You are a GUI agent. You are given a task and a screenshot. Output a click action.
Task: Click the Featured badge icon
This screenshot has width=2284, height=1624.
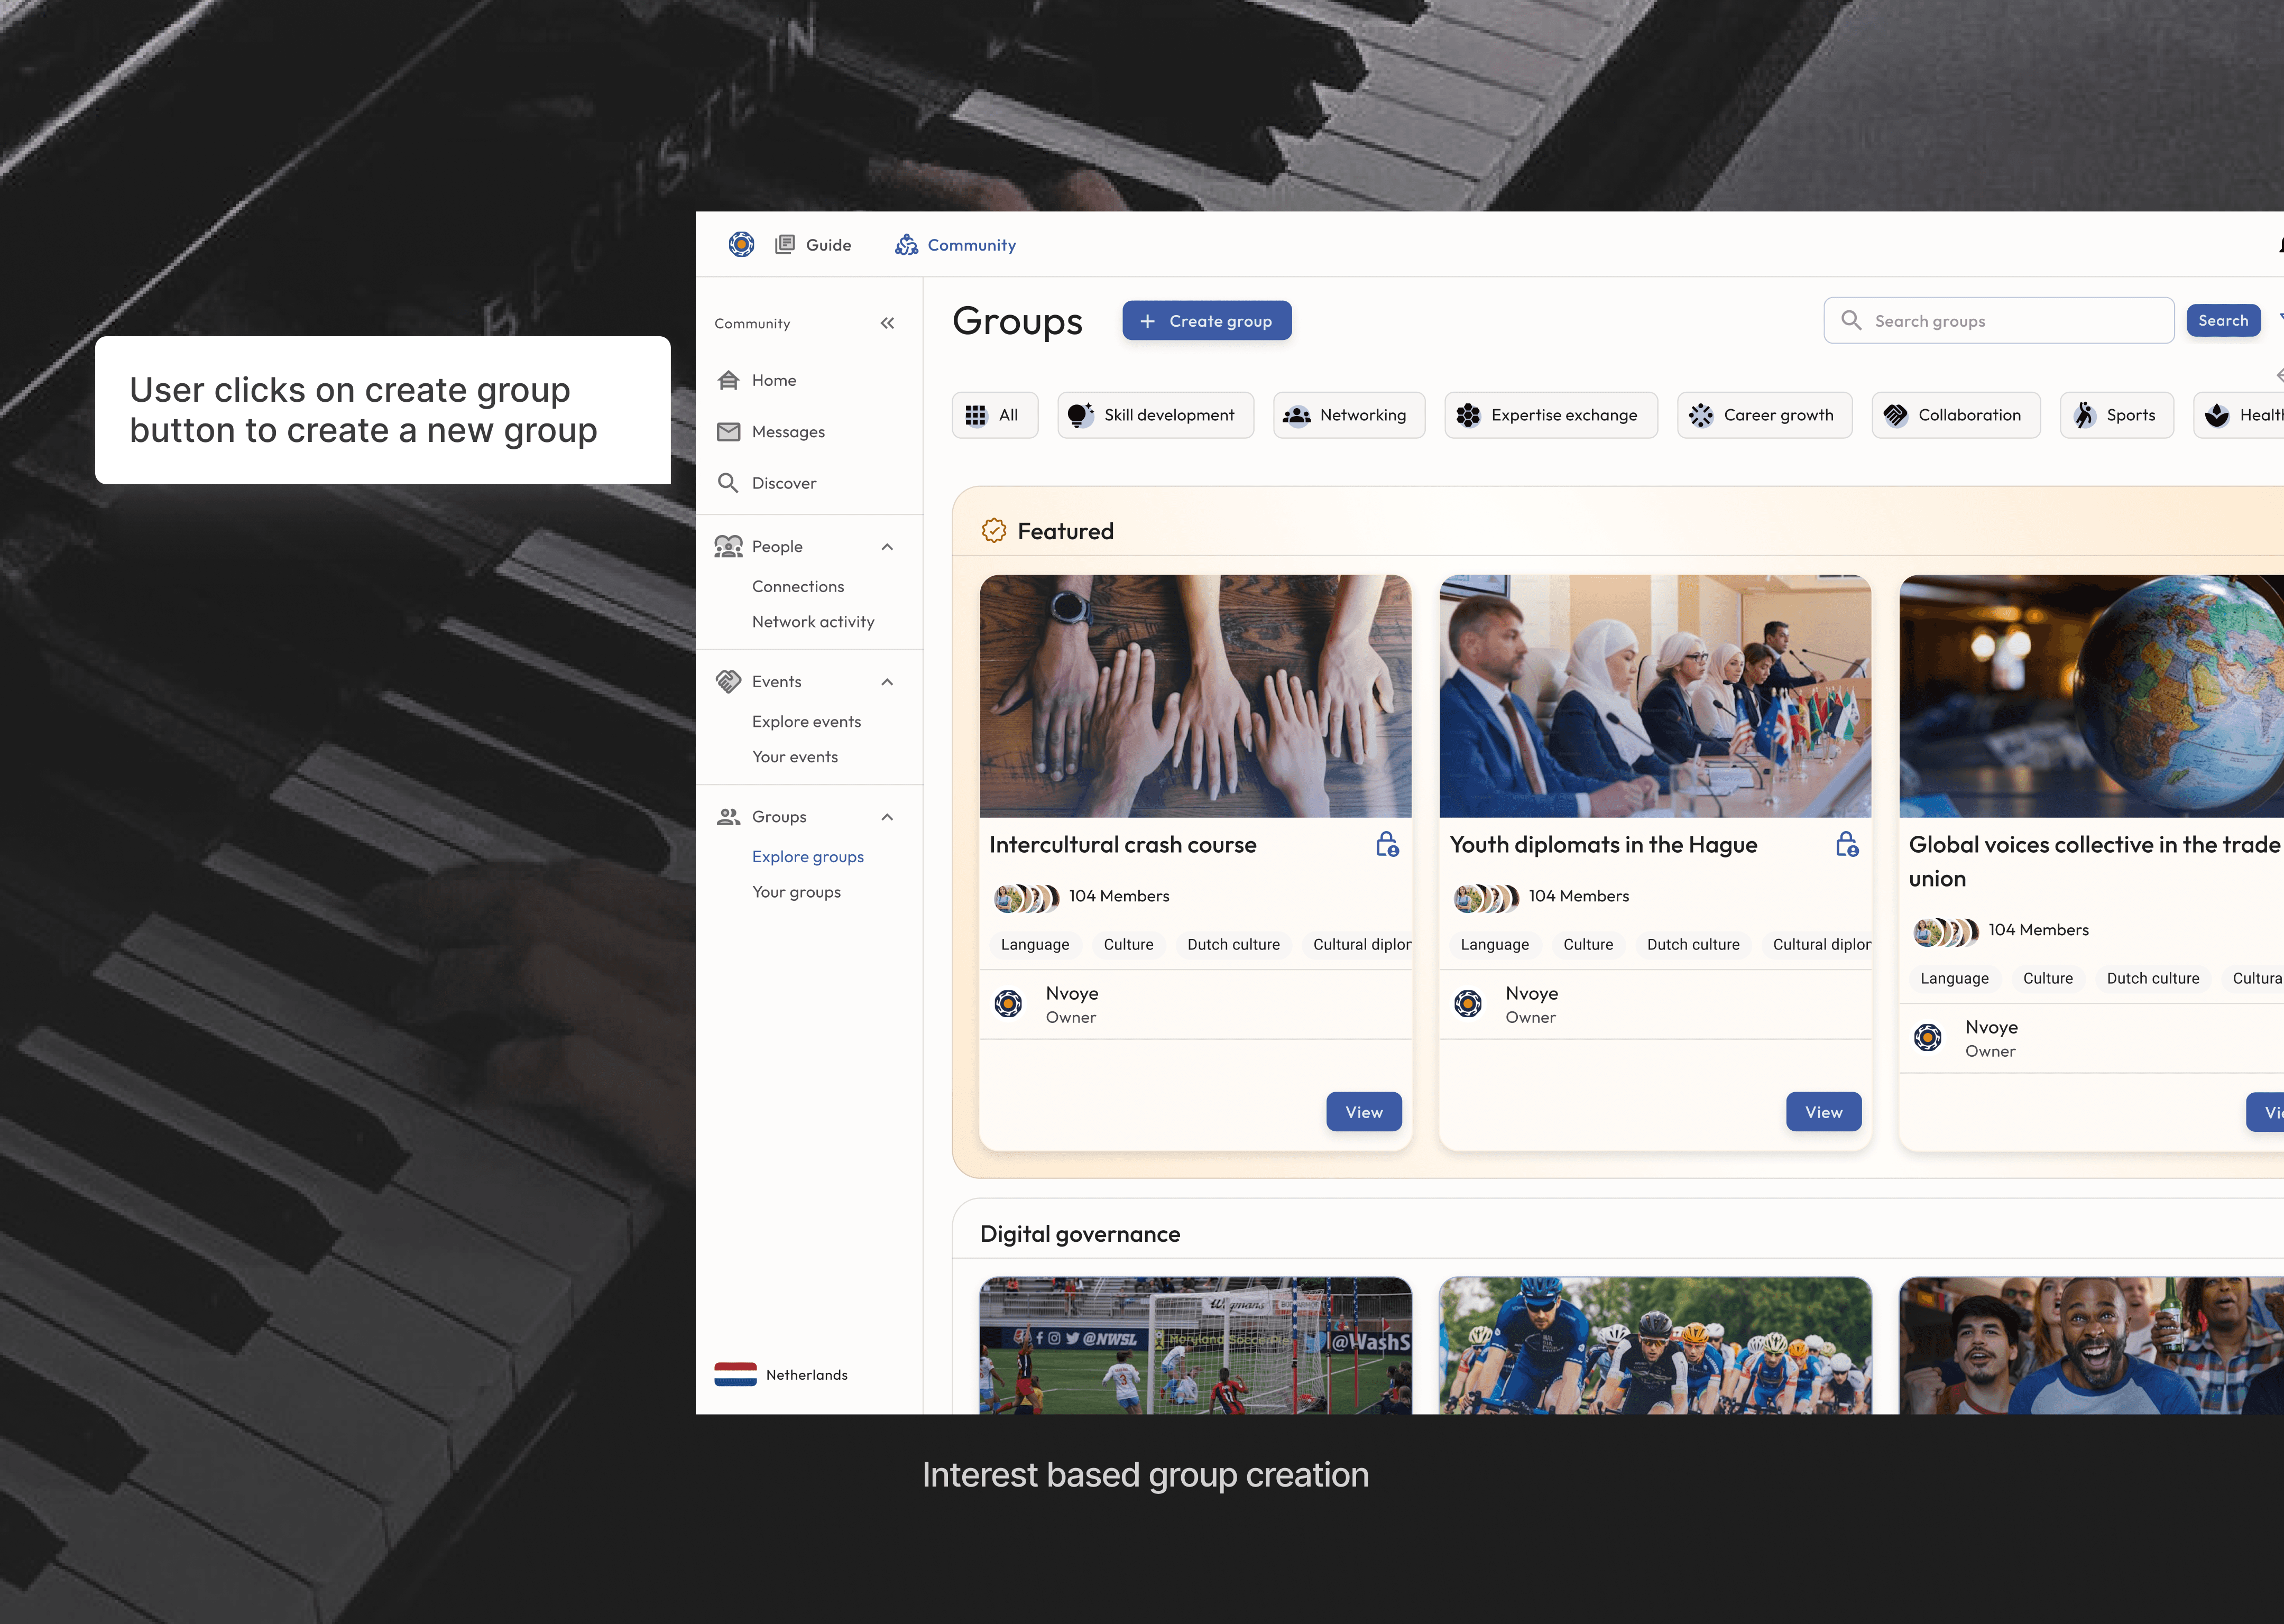(x=993, y=530)
